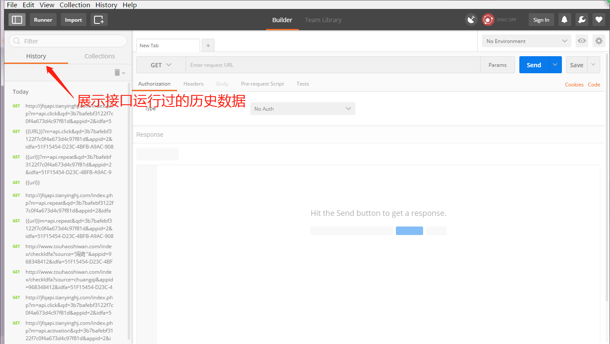
Task: Open settings with the wrench icon
Action: tap(581, 20)
